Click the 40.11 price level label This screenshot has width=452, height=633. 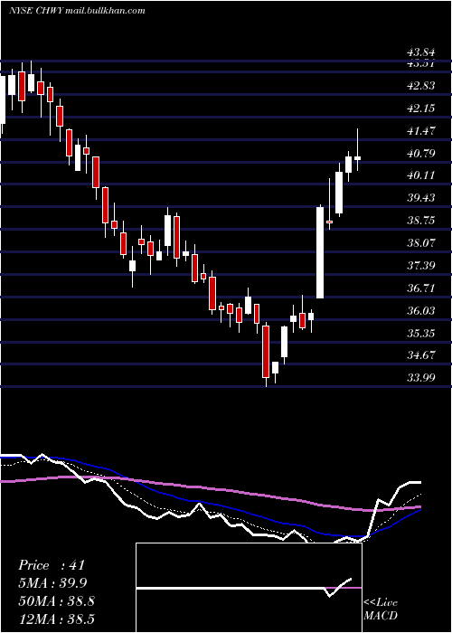click(x=421, y=175)
